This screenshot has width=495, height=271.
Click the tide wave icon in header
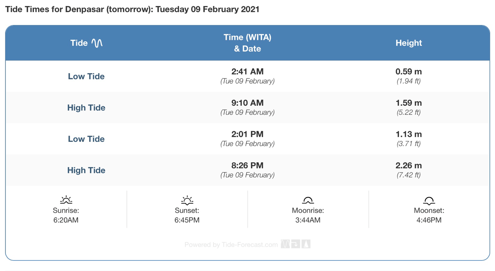(97, 43)
